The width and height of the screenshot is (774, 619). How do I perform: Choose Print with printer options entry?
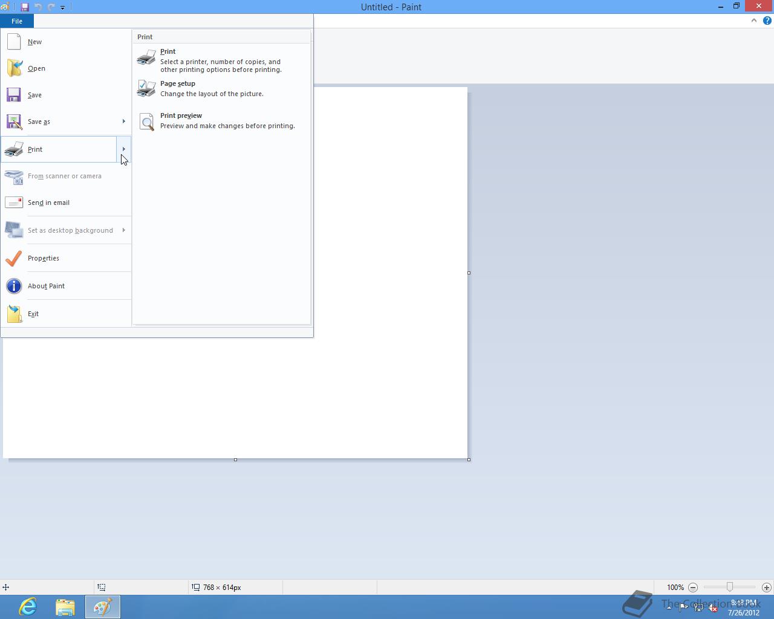221,60
